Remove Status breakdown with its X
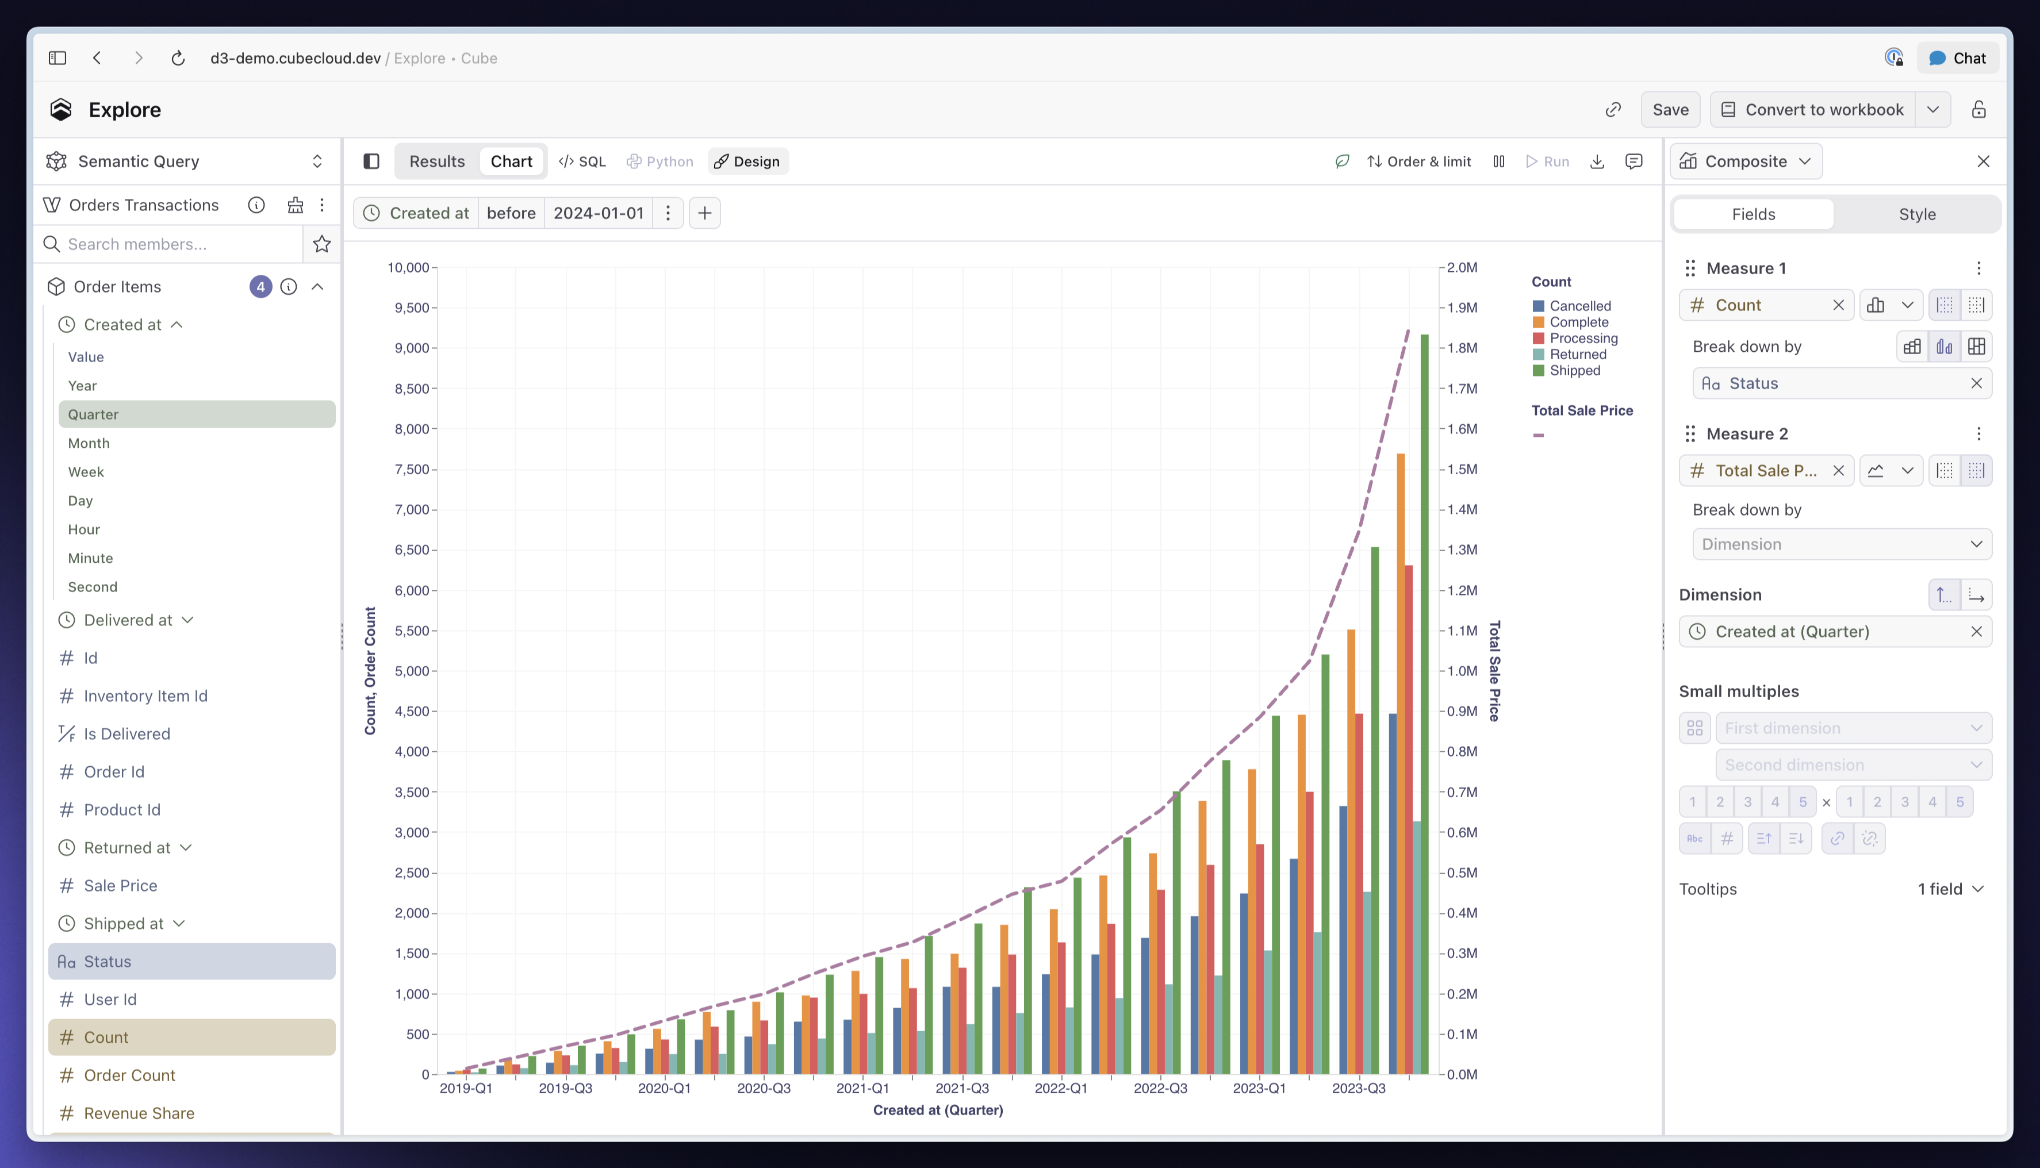2040x1168 pixels. [x=1977, y=383]
